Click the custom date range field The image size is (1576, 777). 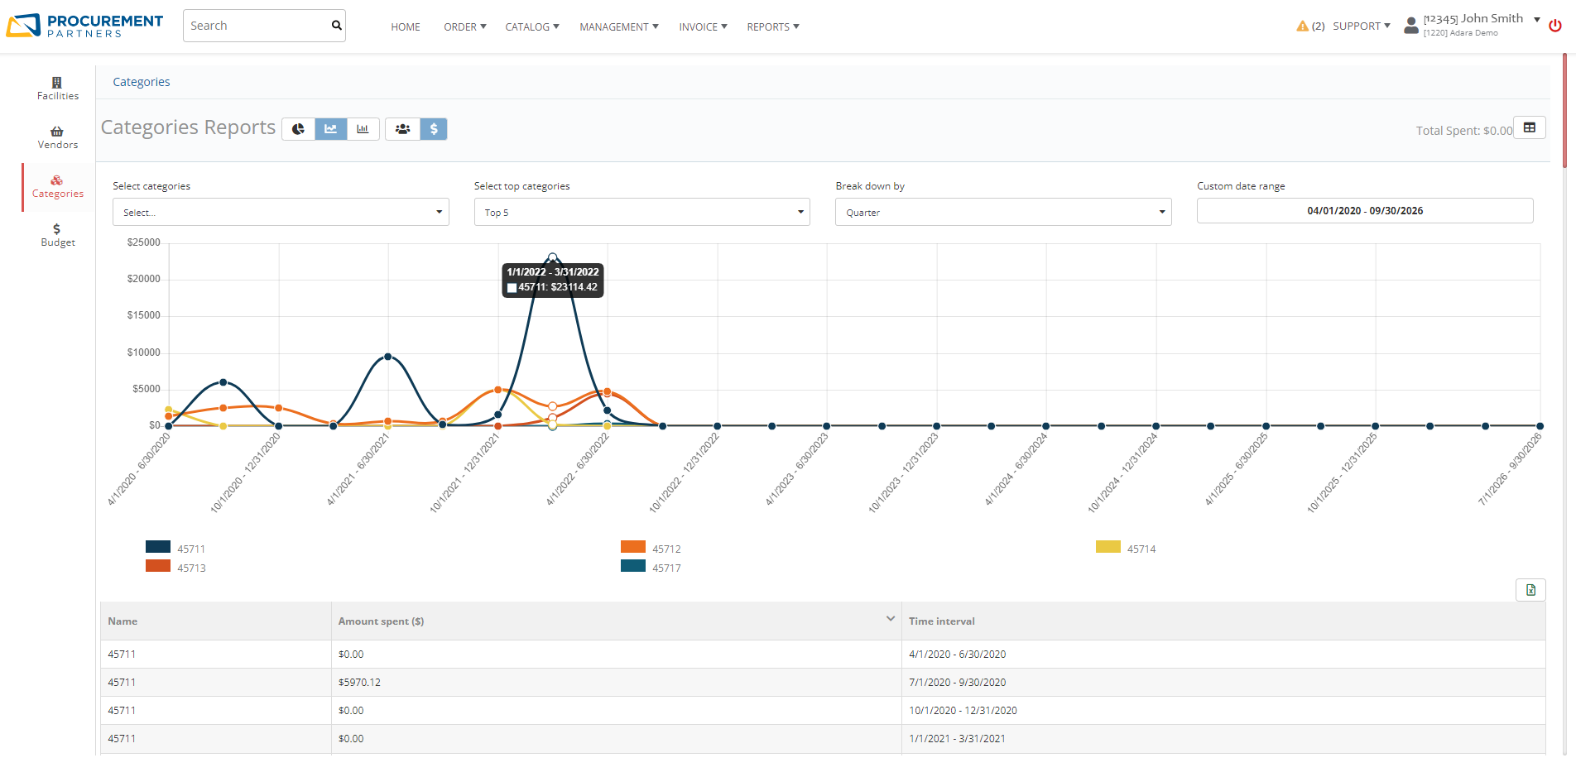(1364, 210)
